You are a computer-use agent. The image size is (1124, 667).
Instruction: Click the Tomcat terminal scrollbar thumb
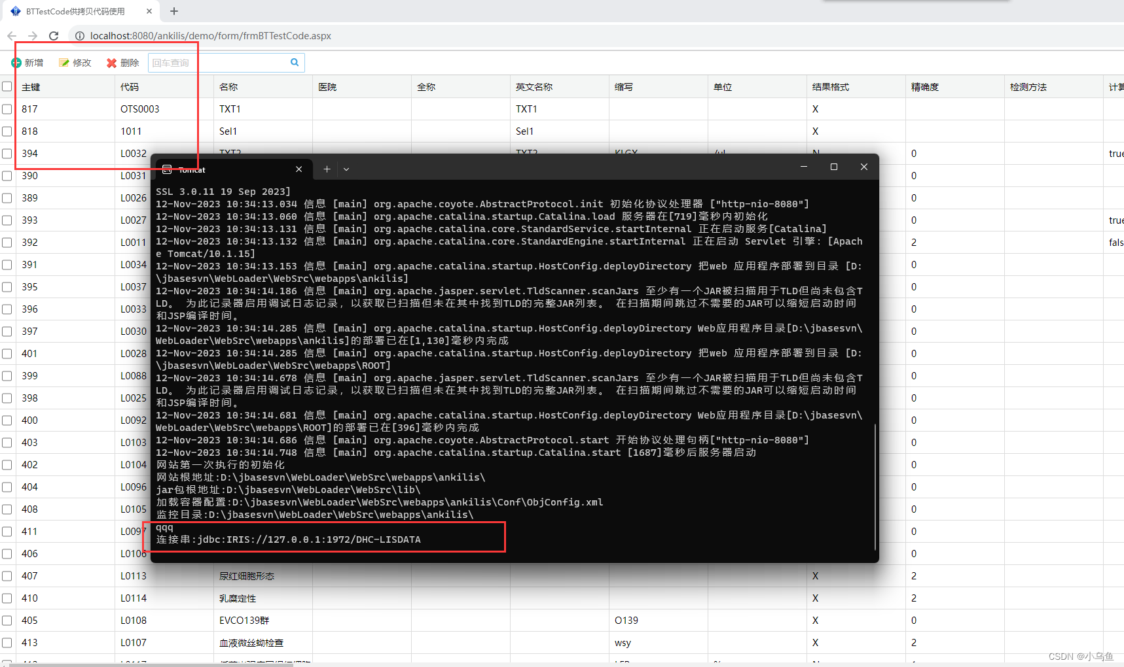coord(875,487)
